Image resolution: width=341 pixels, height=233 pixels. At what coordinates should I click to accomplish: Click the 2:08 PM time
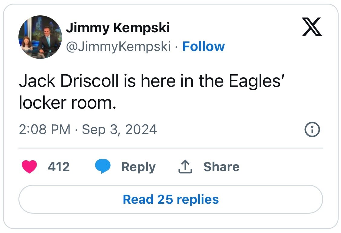(x=44, y=130)
